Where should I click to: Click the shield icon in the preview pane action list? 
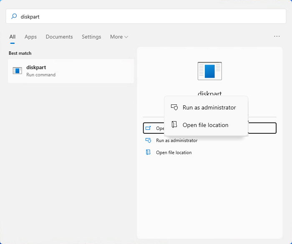148,140
